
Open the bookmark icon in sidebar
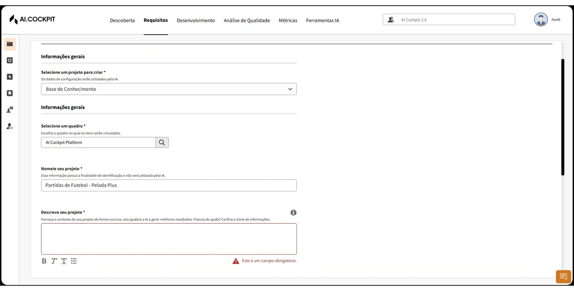tap(10, 93)
